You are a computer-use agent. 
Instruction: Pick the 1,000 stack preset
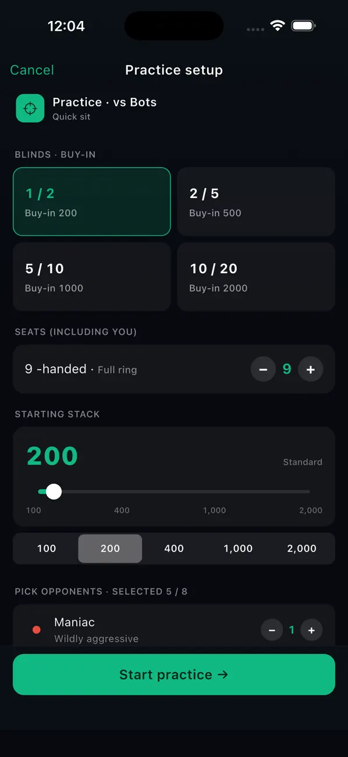coord(238,549)
